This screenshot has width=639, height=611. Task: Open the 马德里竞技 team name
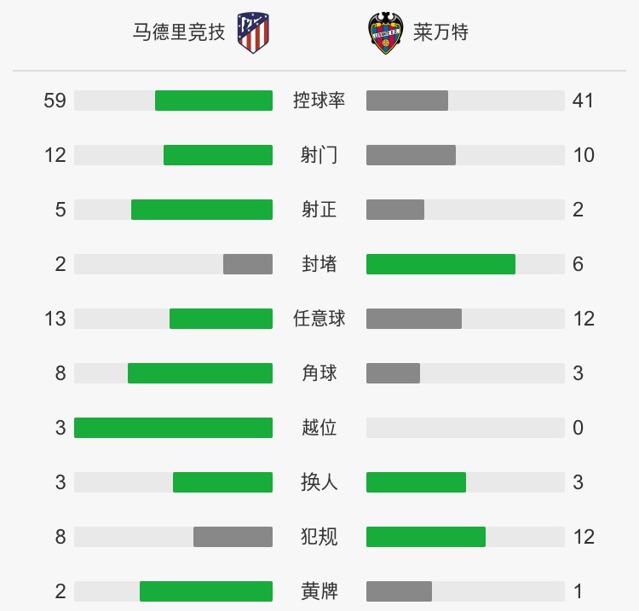coord(179,32)
